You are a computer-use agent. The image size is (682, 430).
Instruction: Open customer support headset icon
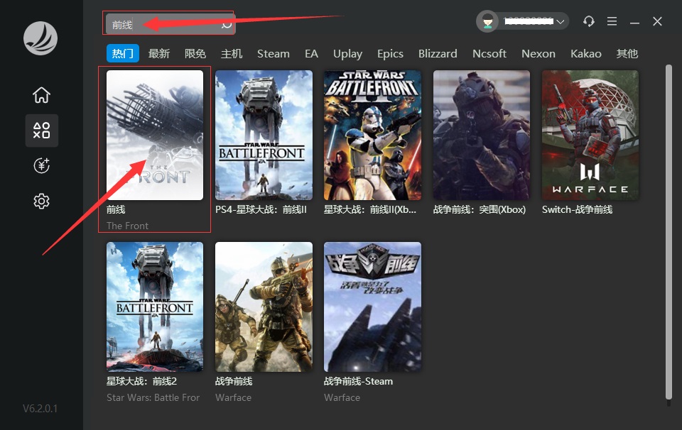pyautogui.click(x=588, y=21)
